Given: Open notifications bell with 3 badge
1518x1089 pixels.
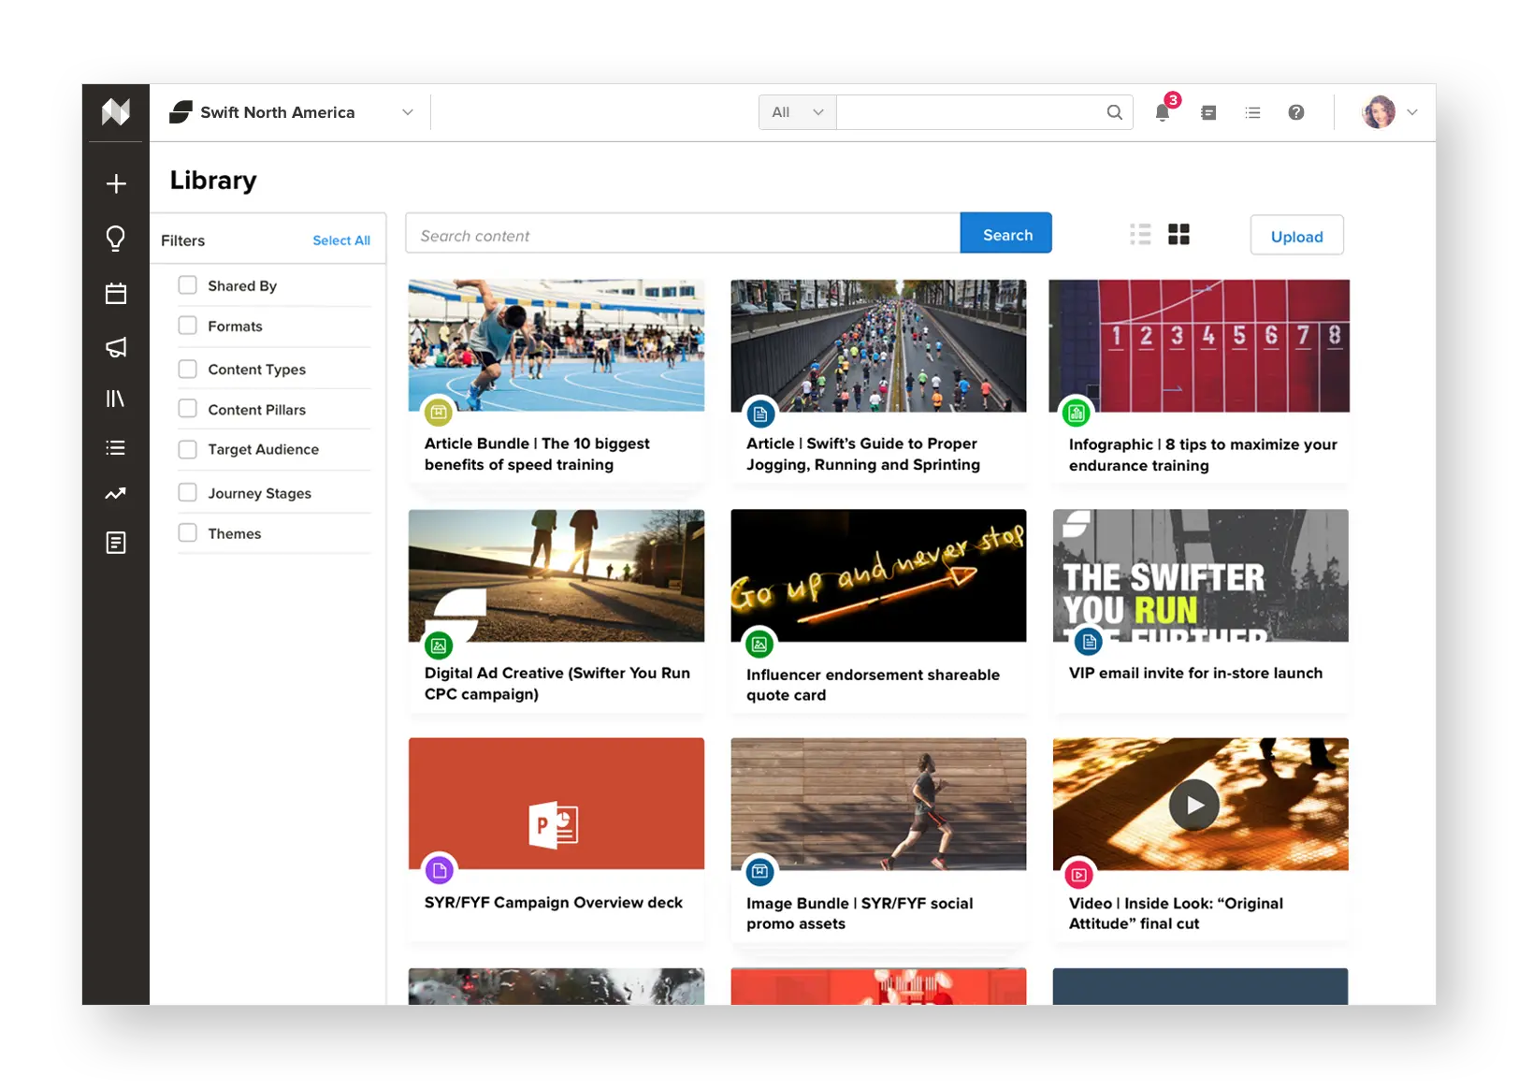Looking at the screenshot, I should (1164, 110).
